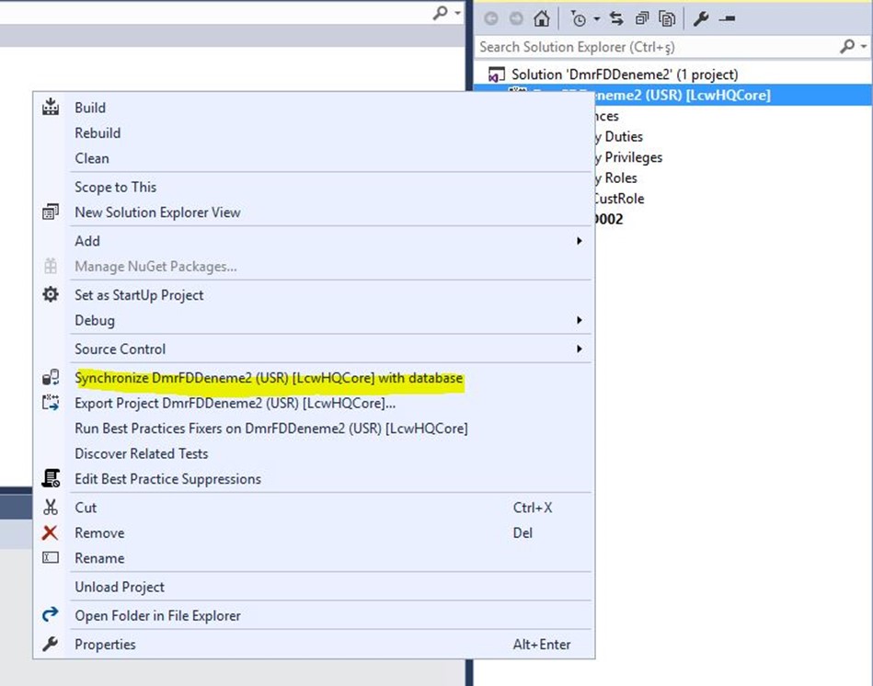Select Scope to This
873x686 pixels.
pos(115,187)
